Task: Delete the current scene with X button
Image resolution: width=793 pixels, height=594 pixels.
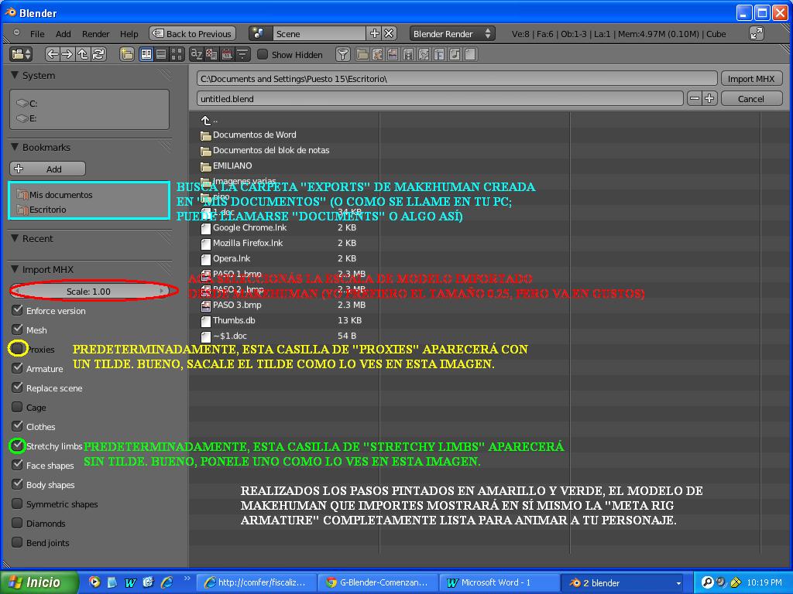Action: pos(389,33)
